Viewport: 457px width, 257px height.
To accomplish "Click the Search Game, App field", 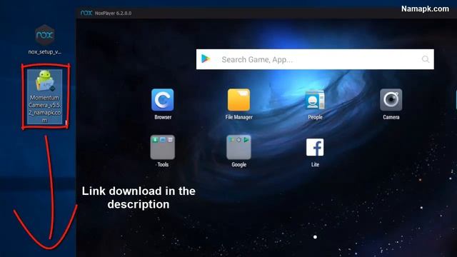I will (315, 59).
